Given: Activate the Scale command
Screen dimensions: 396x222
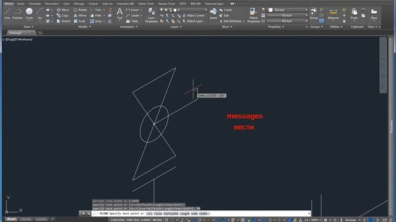Looking at the screenshot, I should pos(80,22).
